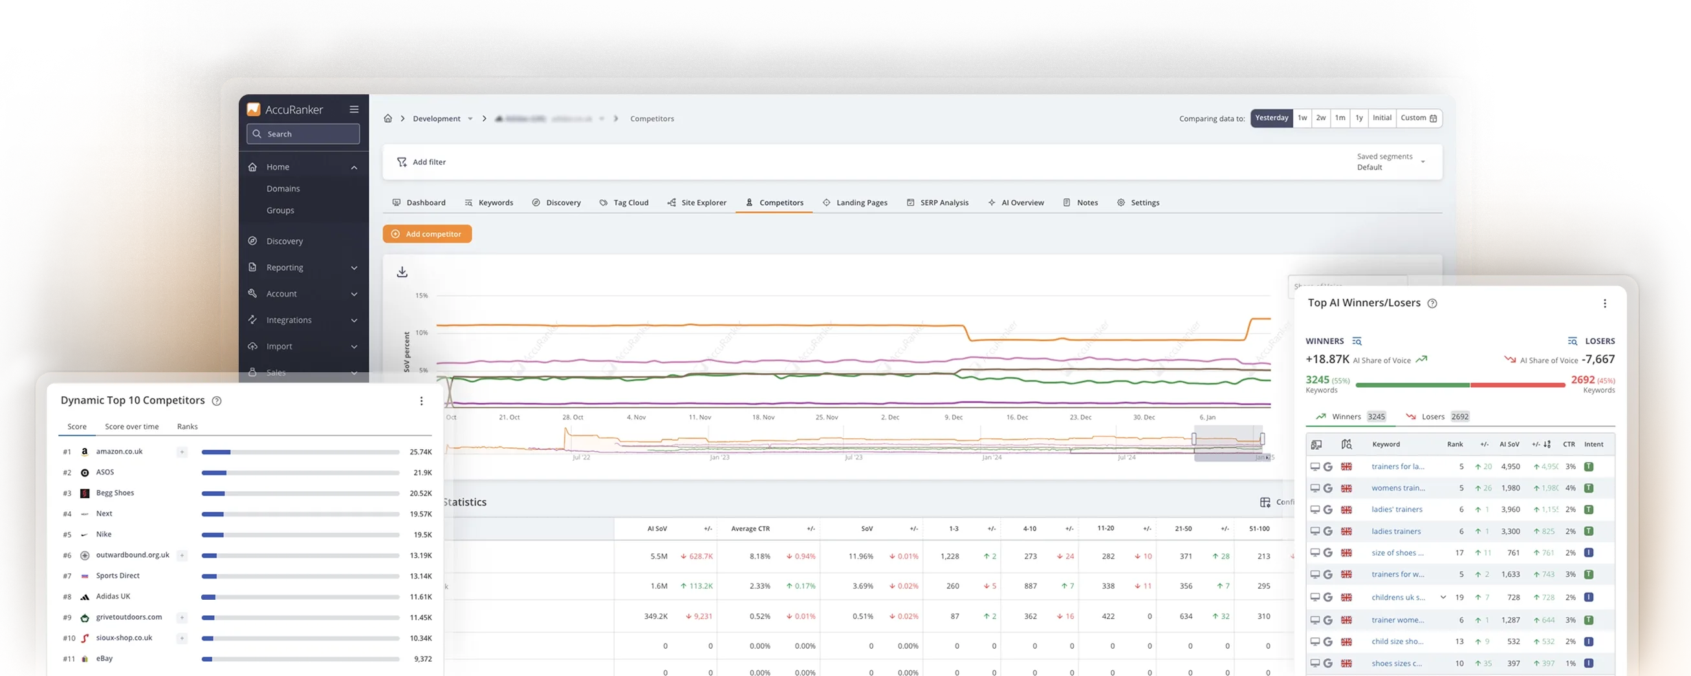Open the AI Overview tab
This screenshot has width=1691, height=676.
click(x=1016, y=202)
